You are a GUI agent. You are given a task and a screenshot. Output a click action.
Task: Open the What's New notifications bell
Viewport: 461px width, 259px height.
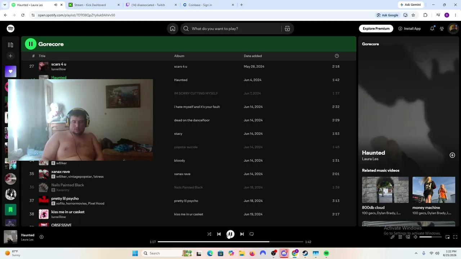pyautogui.click(x=432, y=29)
